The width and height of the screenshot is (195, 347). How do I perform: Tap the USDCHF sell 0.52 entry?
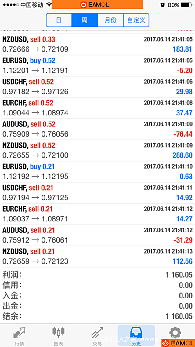97,87
